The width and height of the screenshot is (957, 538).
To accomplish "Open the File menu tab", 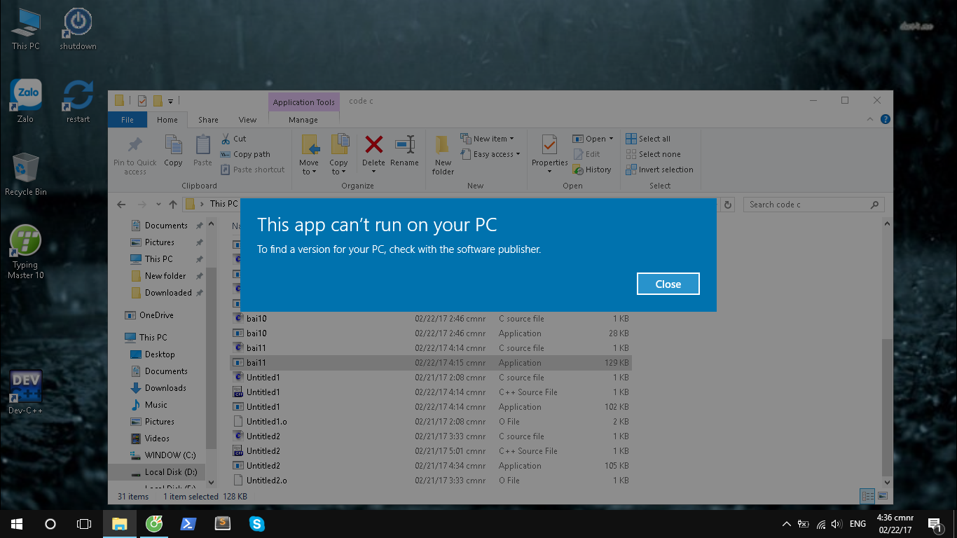I will point(127,120).
